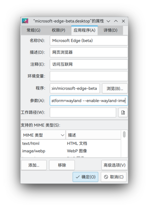The image size is (149, 208).
Task: Sort by the MIME 类型 column header
Action: point(43,135)
